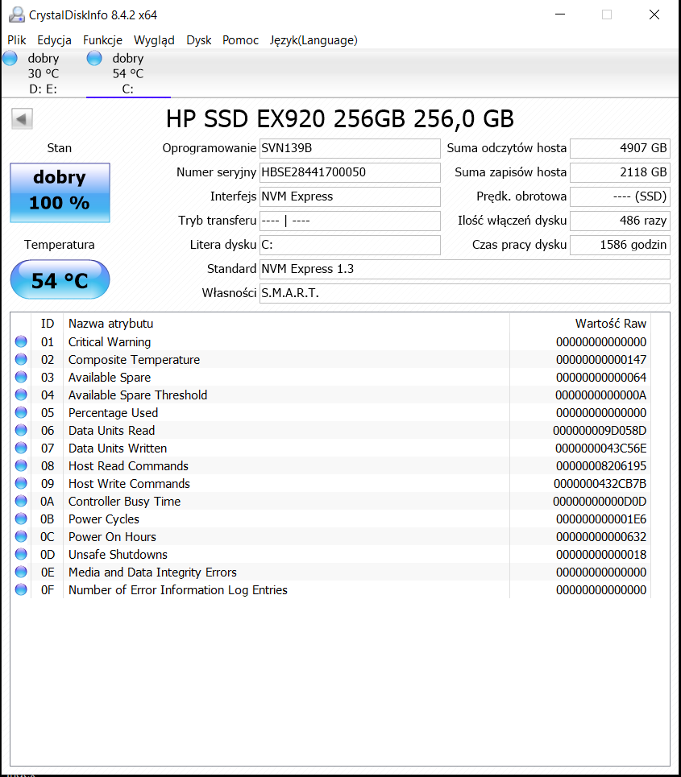Click the status orb for Data Units Read

(x=21, y=430)
